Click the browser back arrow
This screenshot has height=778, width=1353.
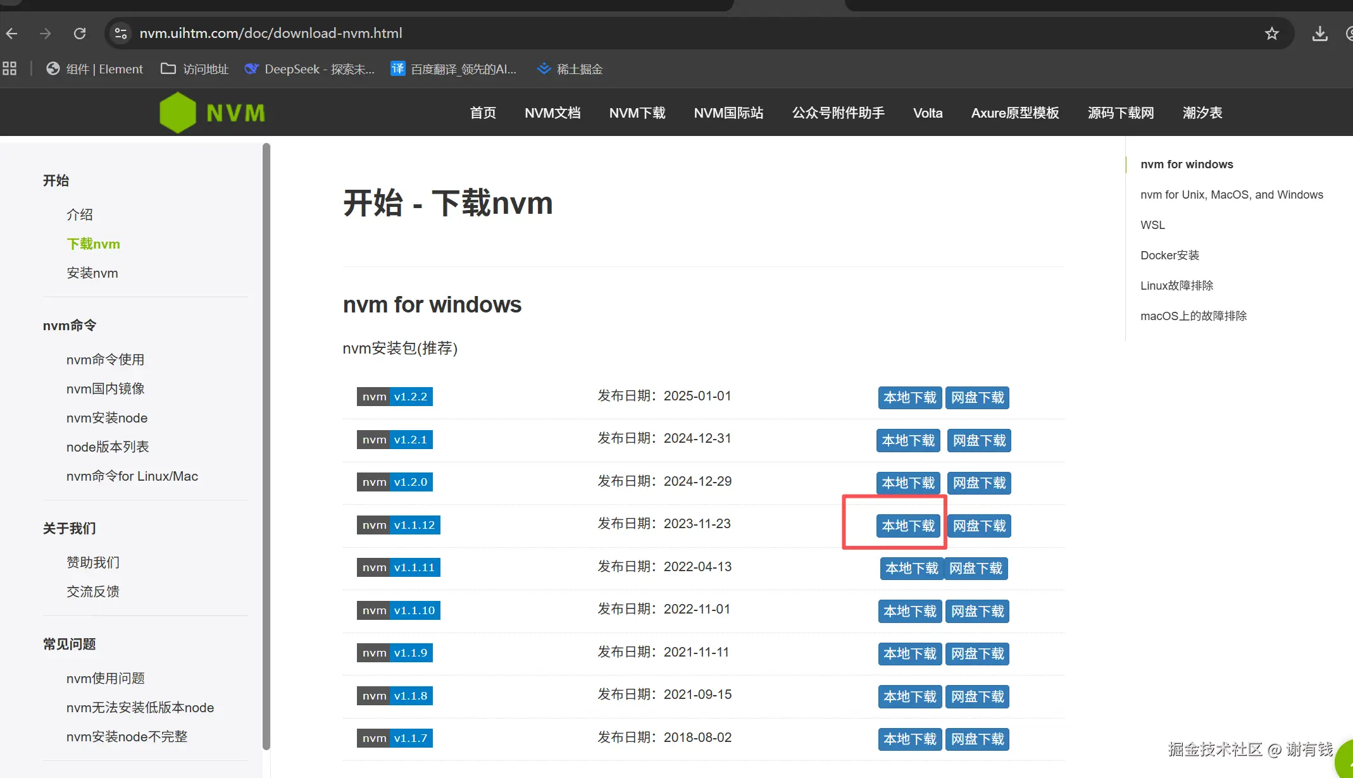12,34
